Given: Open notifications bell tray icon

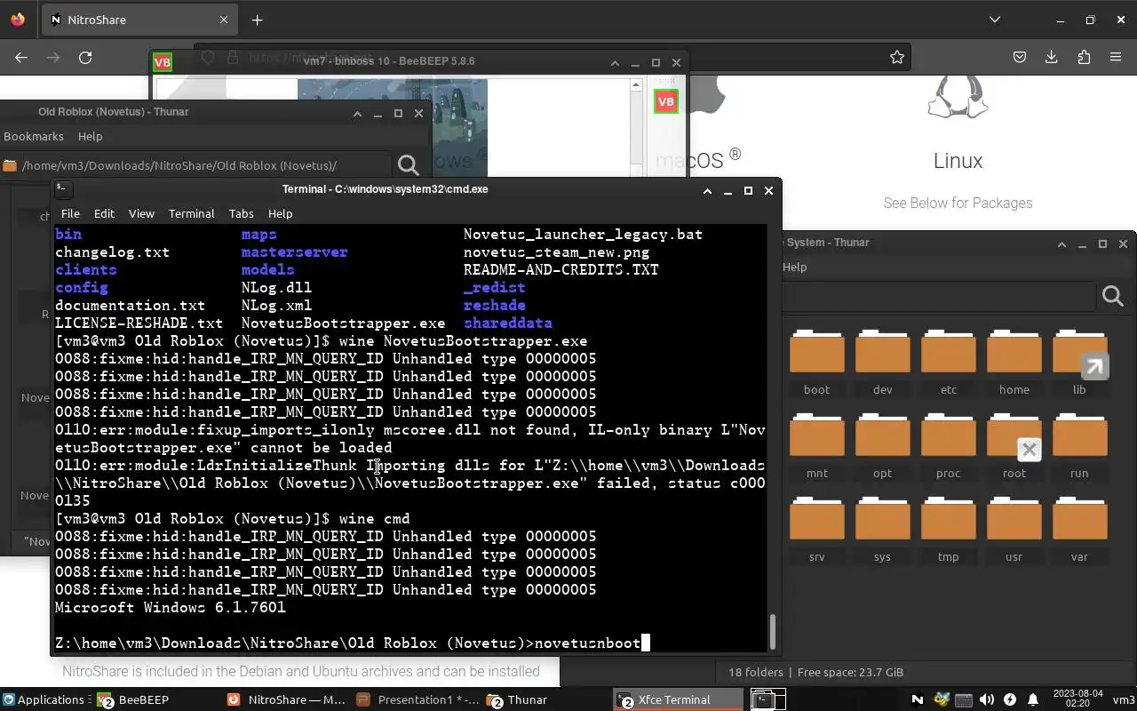Looking at the screenshot, I should [1033, 699].
